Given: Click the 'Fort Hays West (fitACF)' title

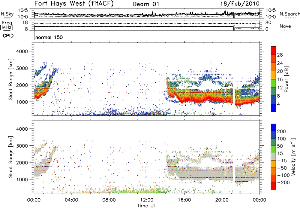Looking at the screenshot, I should click(74, 3).
